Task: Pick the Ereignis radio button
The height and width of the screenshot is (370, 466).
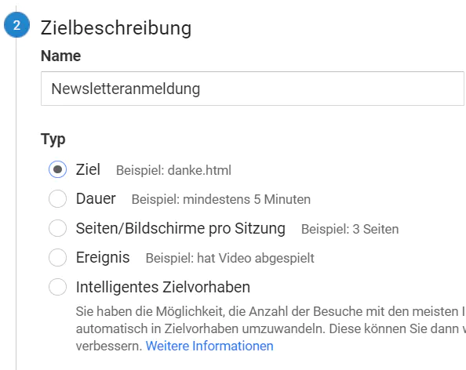Action: click(57, 257)
